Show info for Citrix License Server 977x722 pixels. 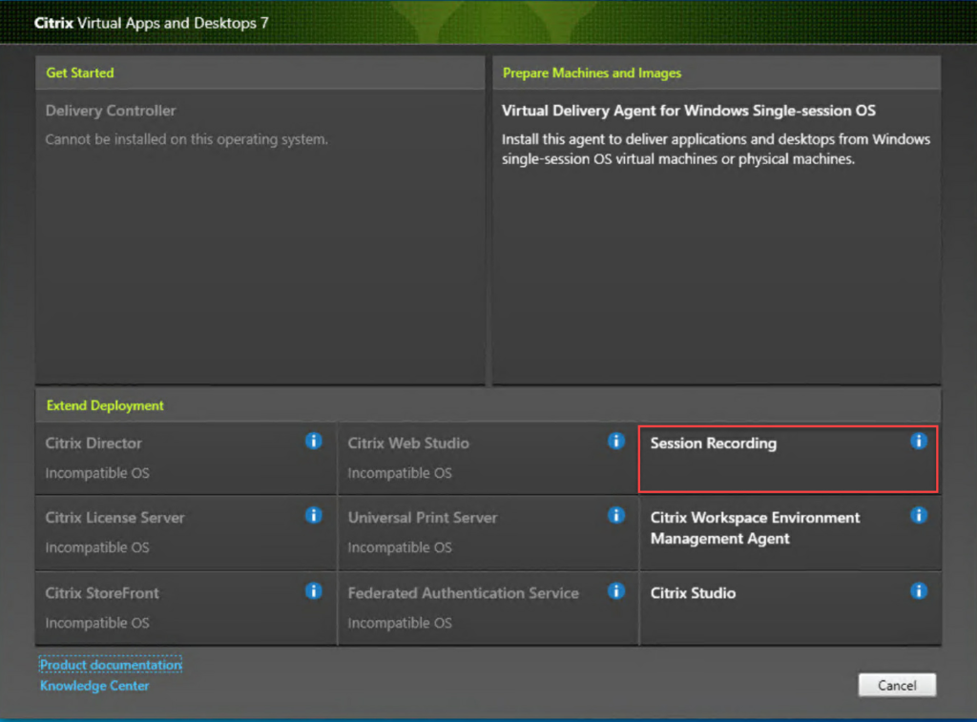tap(313, 516)
